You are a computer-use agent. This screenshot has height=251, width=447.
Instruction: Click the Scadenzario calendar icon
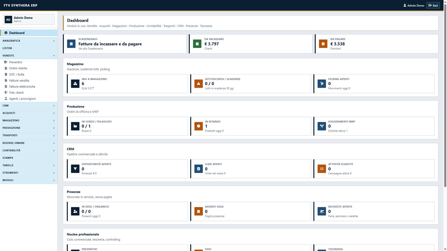click(x=71, y=44)
